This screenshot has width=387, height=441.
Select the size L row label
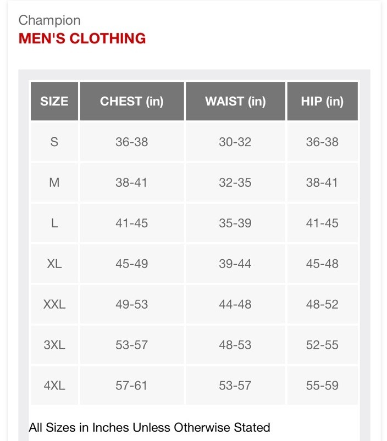54,223
